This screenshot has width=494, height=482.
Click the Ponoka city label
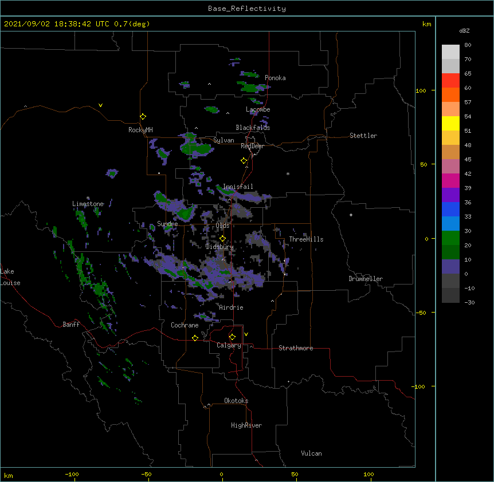[x=275, y=78]
